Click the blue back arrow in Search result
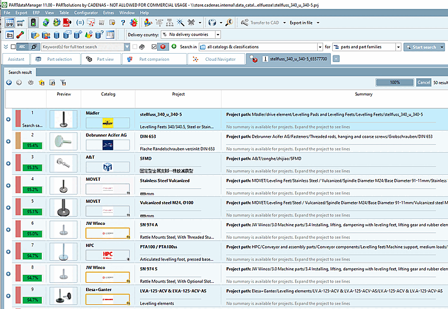Screen dimensions: 448x309 (9, 82)
